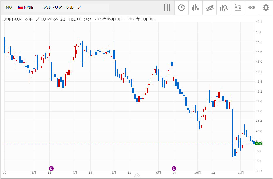Image resolution: width=273 pixels, height=179 pixels.
Task: Click the 11月 label on time axis
Action: (x=241, y=173)
